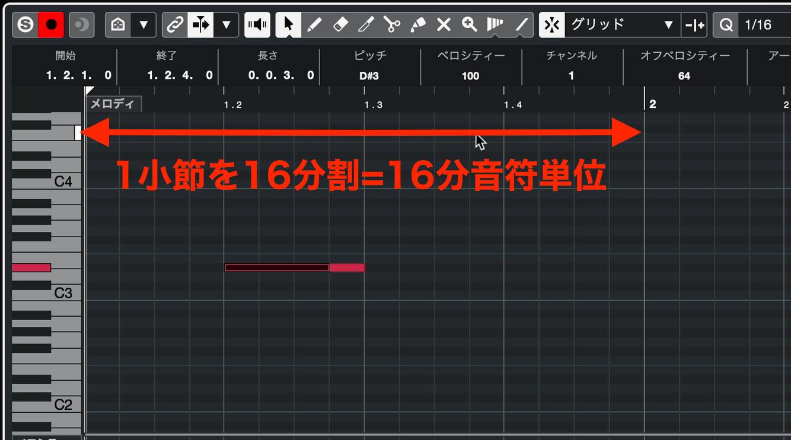
Task: Click the チャンネル value 1
Action: (572, 76)
